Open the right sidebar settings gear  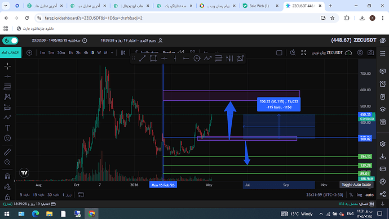(x=383, y=144)
